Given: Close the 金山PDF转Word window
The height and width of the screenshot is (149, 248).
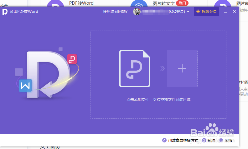Looking at the screenshot, I should click(235, 12).
